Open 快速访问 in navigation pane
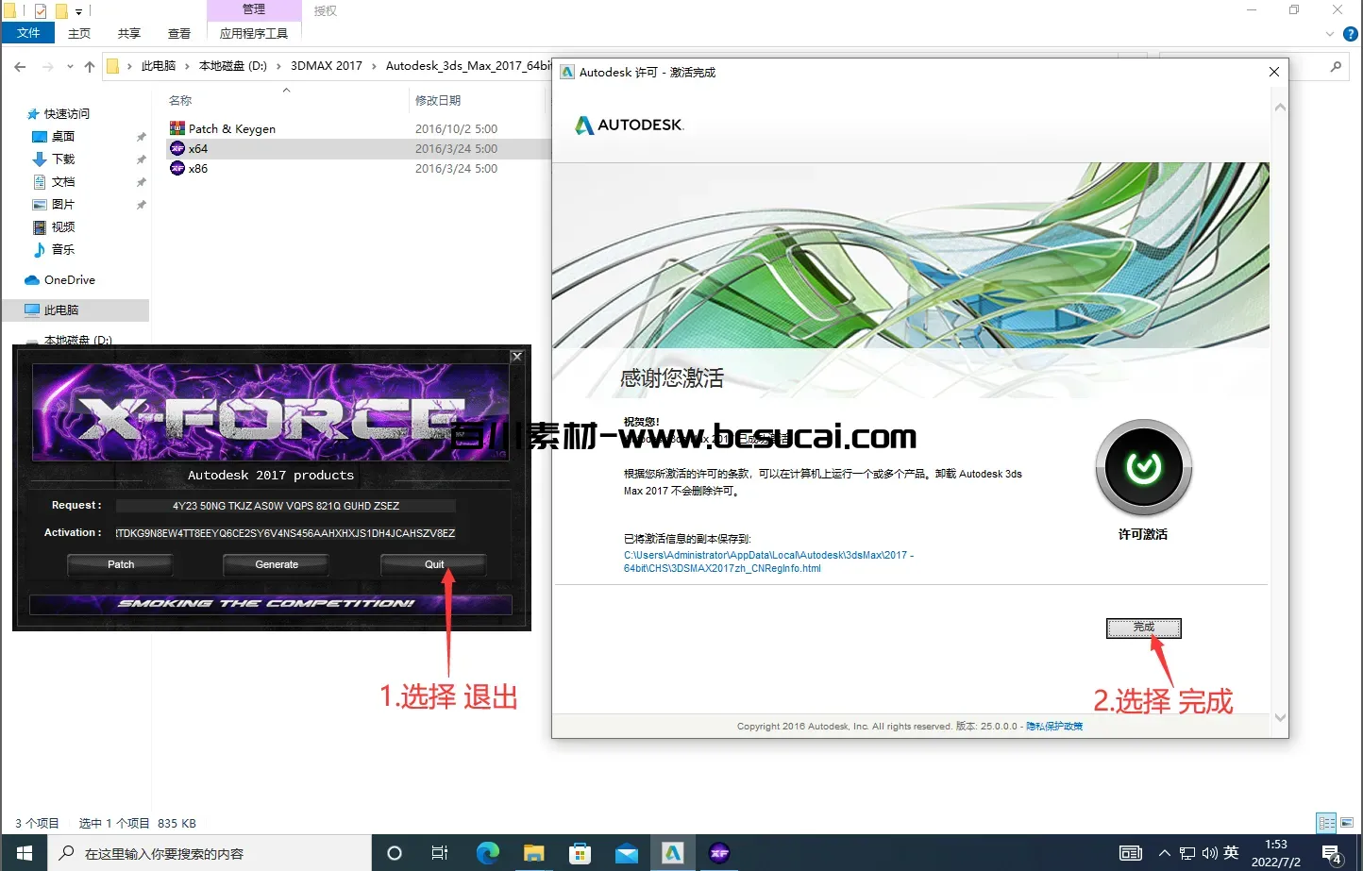This screenshot has height=871, width=1363. 66,113
